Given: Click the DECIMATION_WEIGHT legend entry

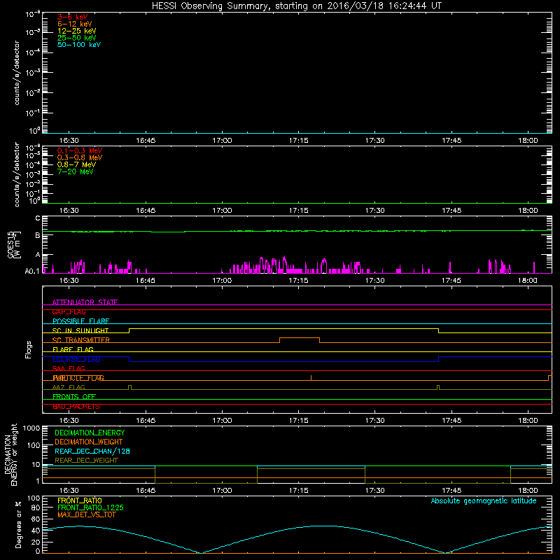Looking at the screenshot, I should (x=89, y=442).
